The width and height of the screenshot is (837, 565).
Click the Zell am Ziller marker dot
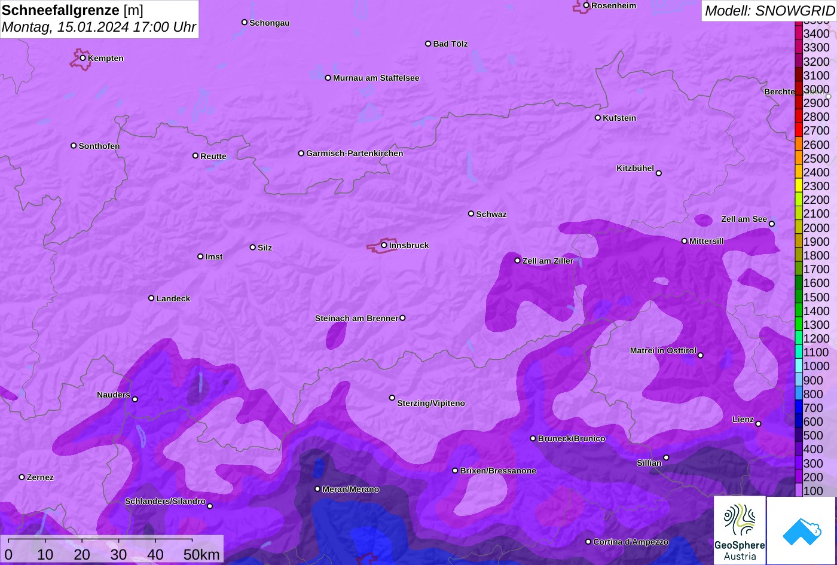click(518, 260)
